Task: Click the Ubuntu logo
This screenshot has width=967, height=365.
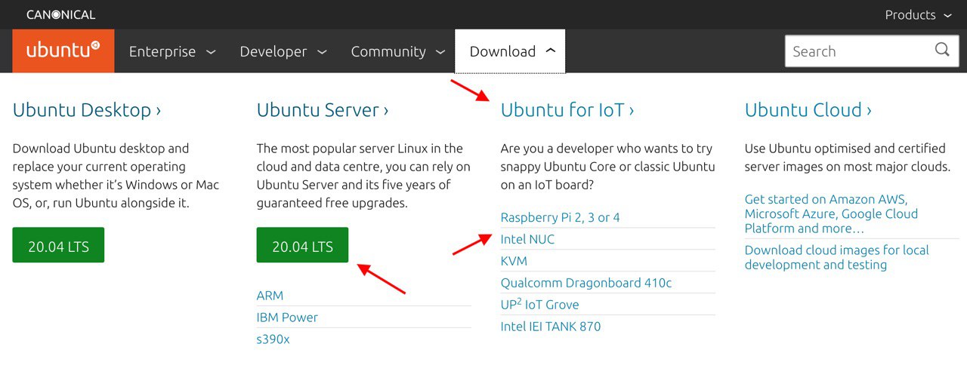Action: 63,51
